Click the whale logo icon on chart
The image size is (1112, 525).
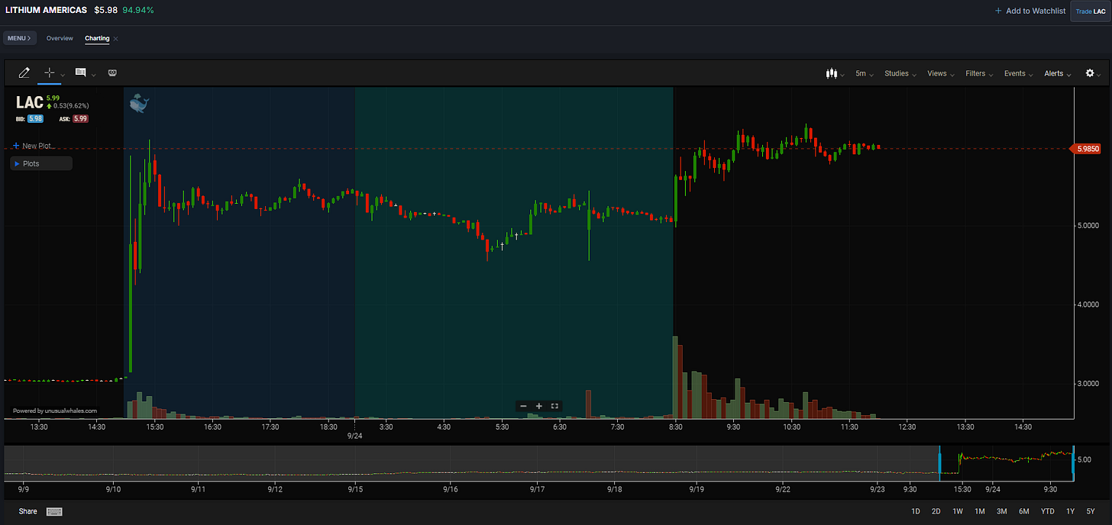[140, 103]
